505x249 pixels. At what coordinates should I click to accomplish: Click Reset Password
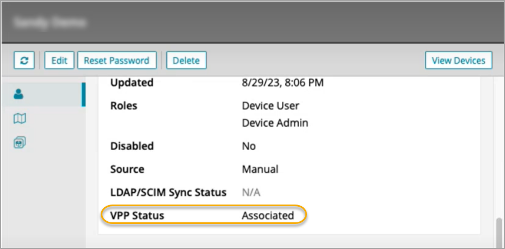pos(116,61)
